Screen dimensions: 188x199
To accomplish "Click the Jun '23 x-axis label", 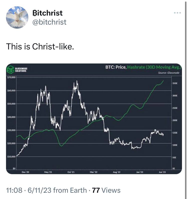I will pyautogui.click(x=162, y=172).
